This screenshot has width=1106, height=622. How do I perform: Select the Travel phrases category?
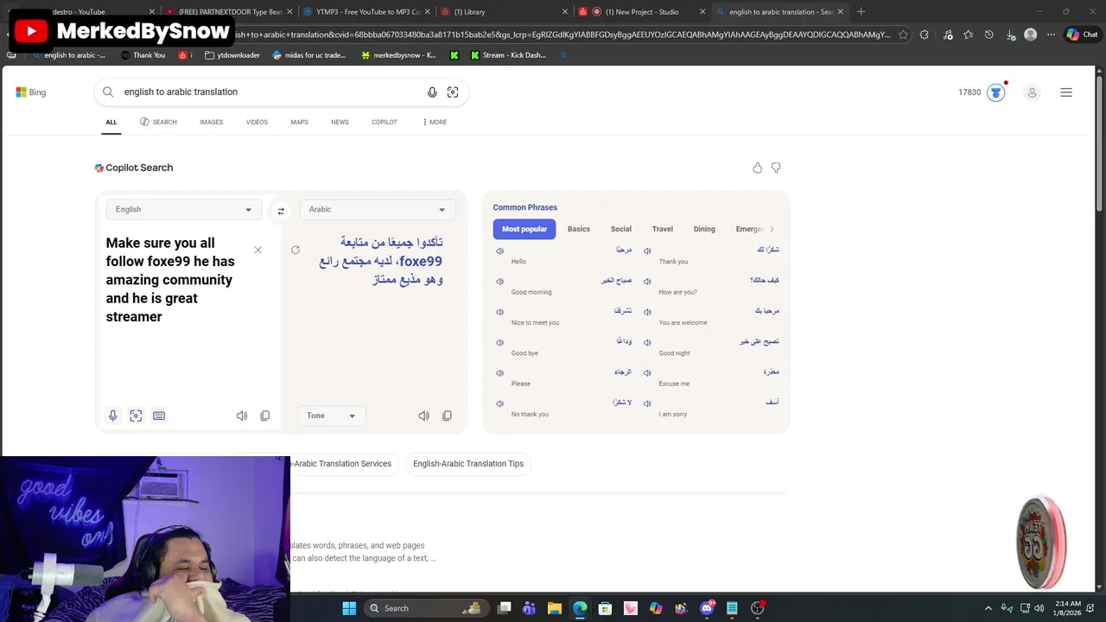pyautogui.click(x=663, y=229)
